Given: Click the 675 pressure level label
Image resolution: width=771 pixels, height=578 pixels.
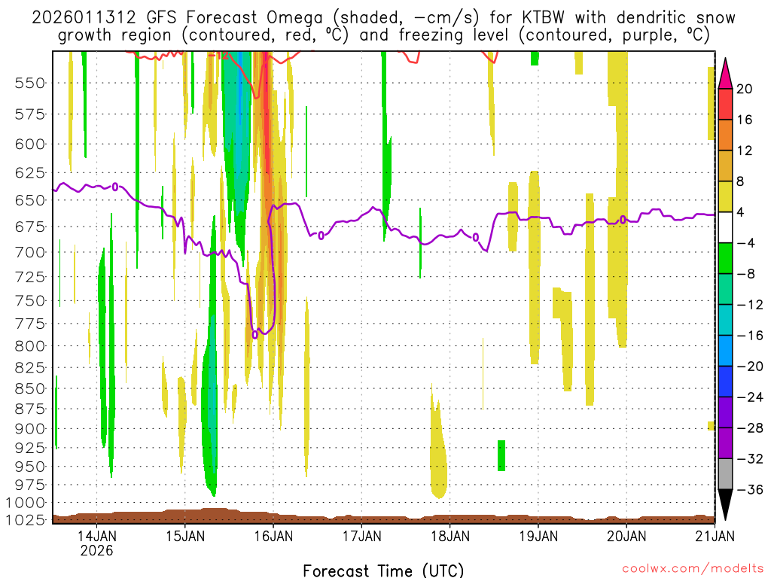Looking at the screenshot, I should click(30, 227).
